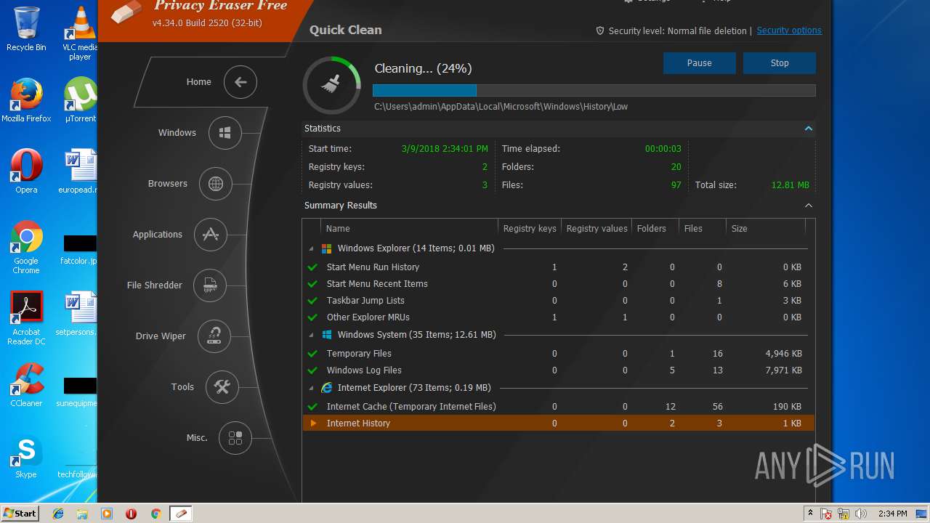The height and width of the screenshot is (523, 930).
Task: Select the Windows Log Files row
Action: point(558,370)
